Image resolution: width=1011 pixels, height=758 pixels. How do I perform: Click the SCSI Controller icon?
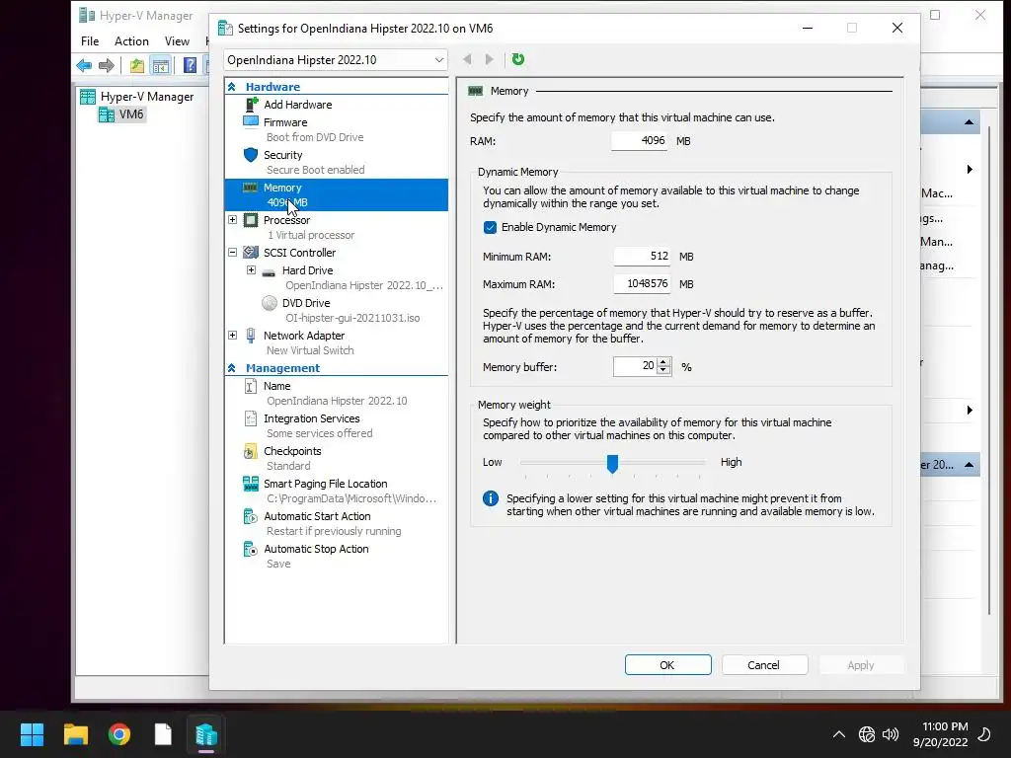(251, 253)
